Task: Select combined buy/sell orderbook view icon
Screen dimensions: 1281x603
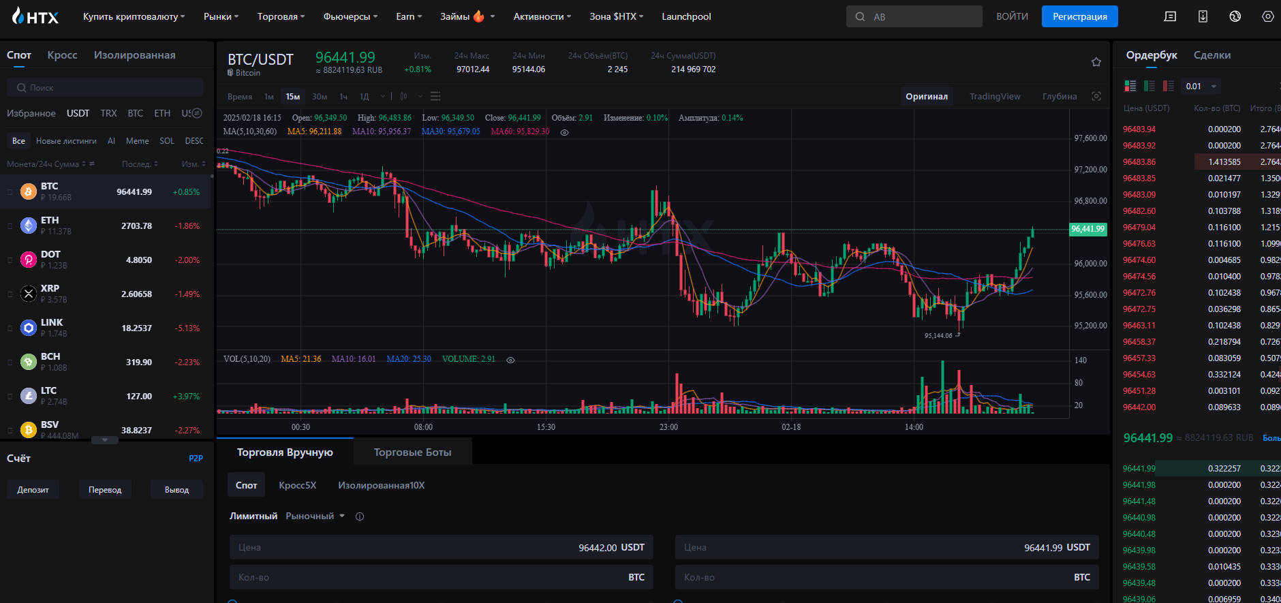Action: pos(1130,86)
